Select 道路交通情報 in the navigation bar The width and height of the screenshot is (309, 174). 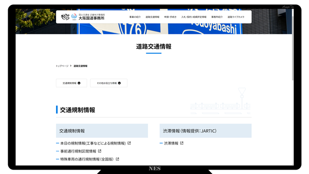[x=153, y=17]
